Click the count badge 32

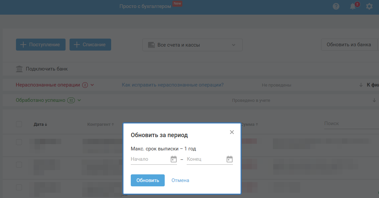click(71, 100)
